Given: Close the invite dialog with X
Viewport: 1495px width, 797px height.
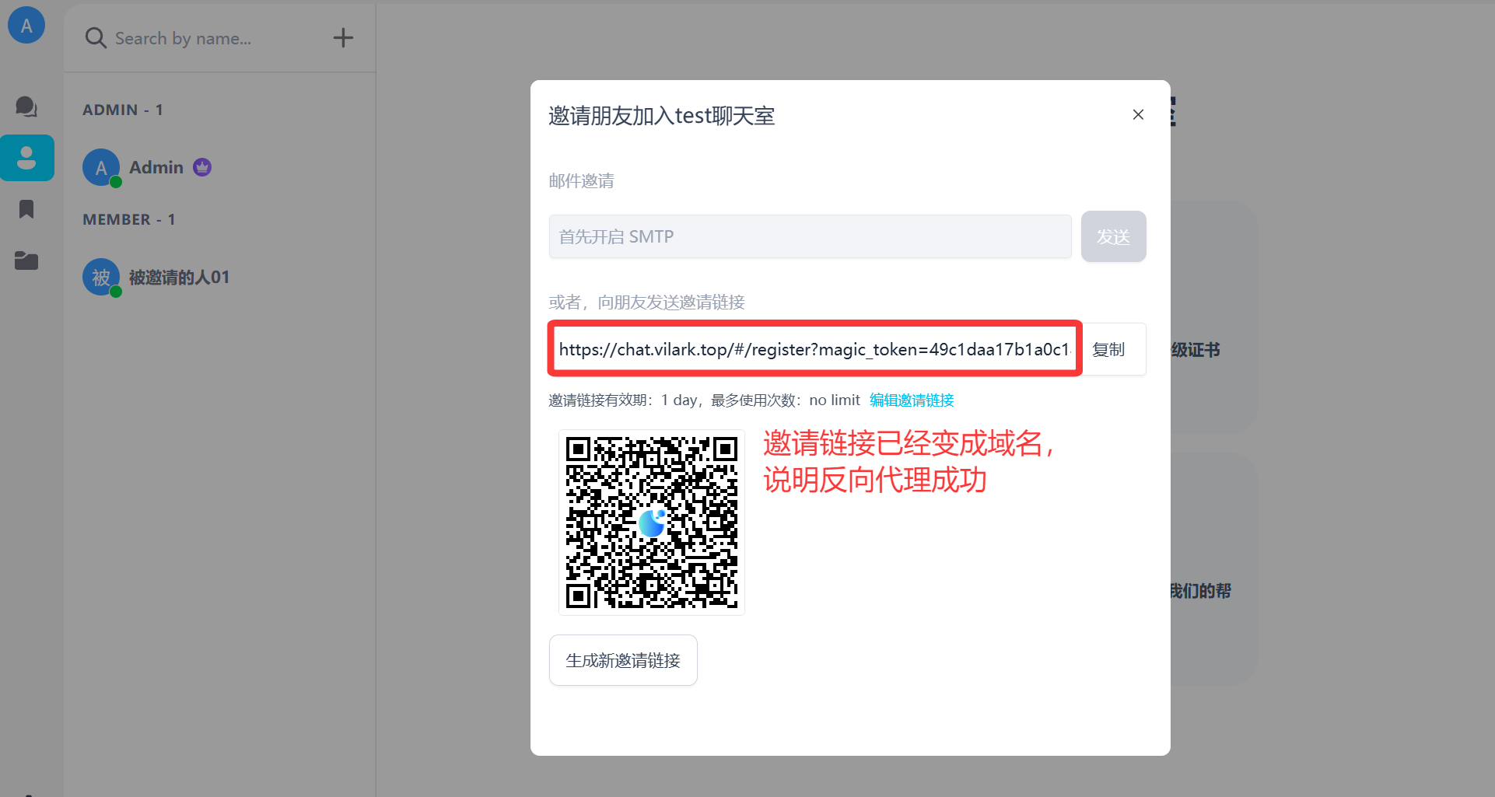Looking at the screenshot, I should click(x=1138, y=115).
